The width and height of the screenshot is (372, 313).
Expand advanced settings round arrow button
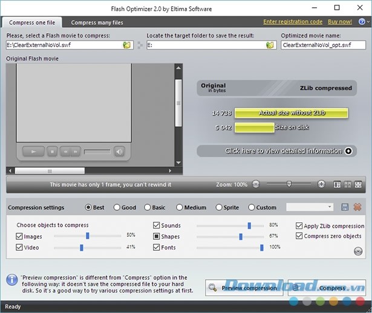coord(358,251)
